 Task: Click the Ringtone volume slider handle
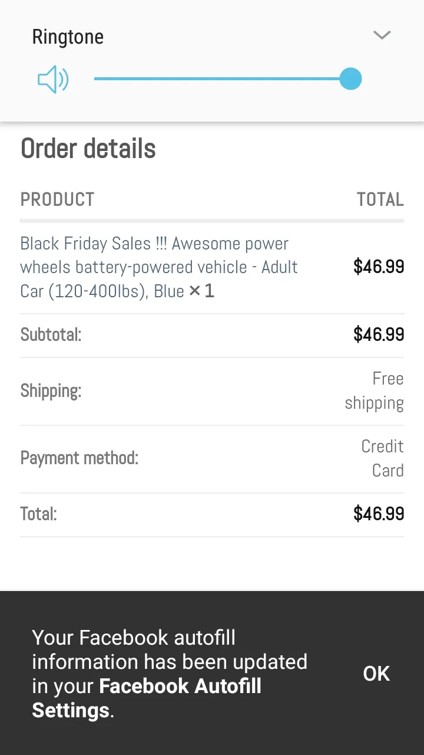[350, 79]
